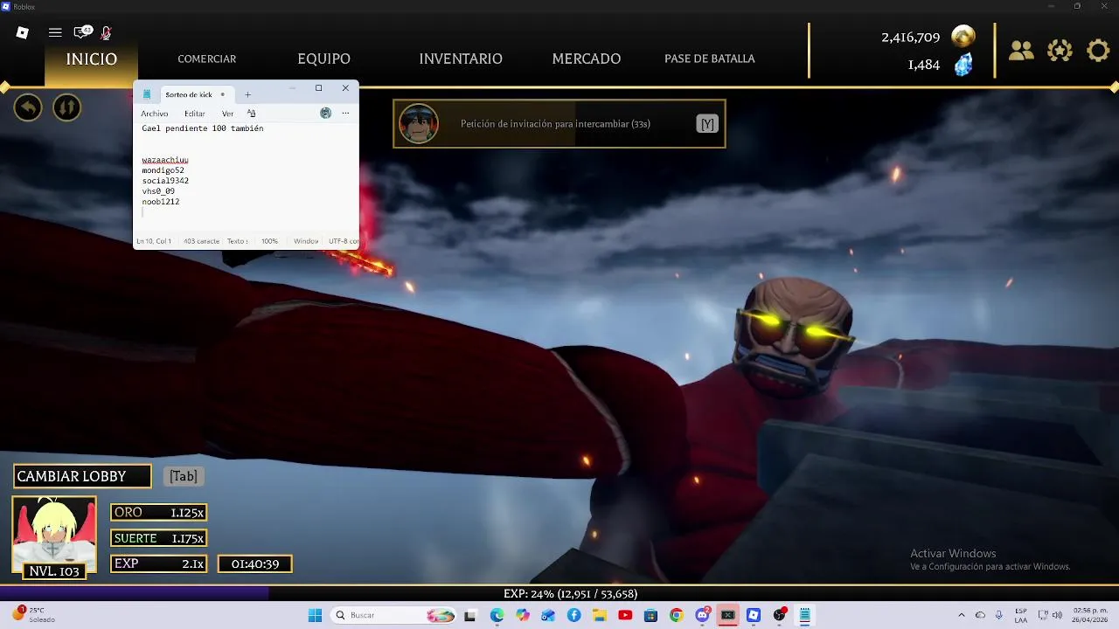Click the blue gem currency icon
Image resolution: width=1119 pixels, height=629 pixels.
coord(963,65)
